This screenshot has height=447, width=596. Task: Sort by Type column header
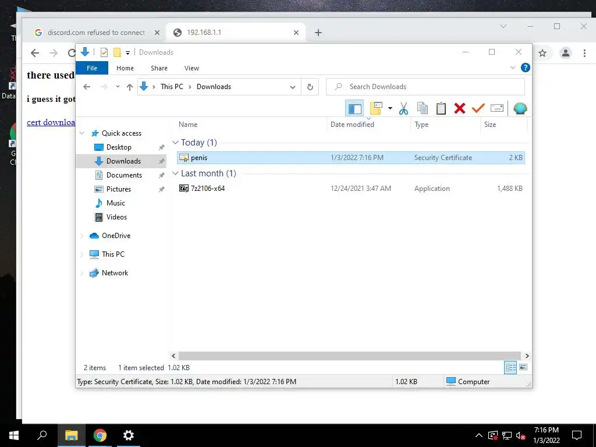[421, 125]
